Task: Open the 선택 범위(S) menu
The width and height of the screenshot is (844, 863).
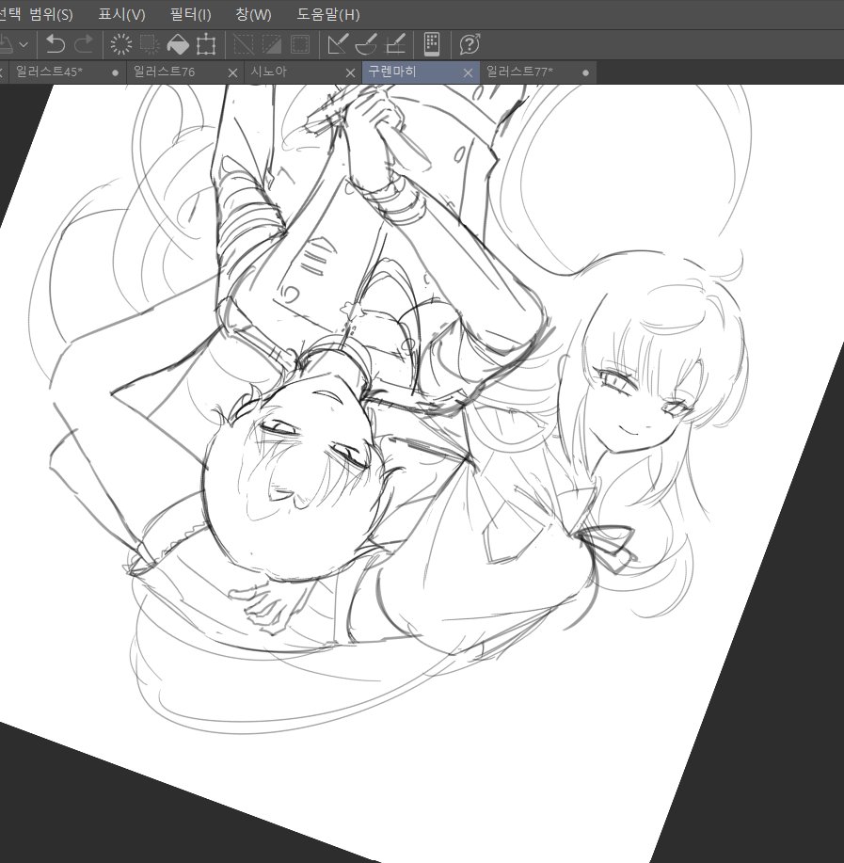Action: pyautogui.click(x=36, y=14)
